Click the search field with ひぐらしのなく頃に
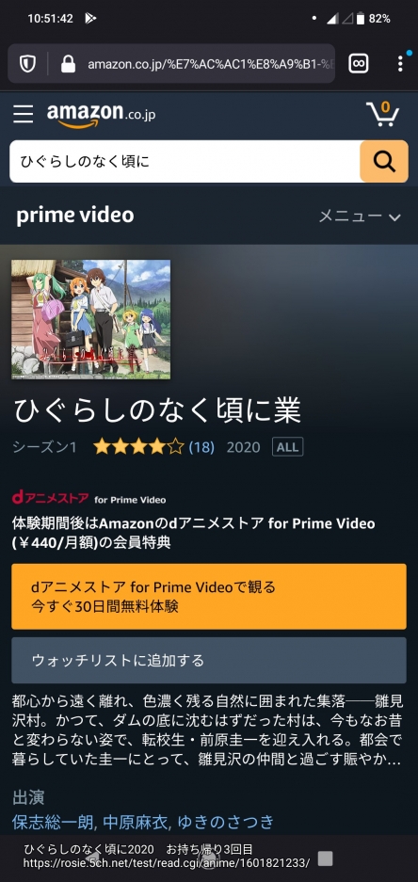 (185, 162)
